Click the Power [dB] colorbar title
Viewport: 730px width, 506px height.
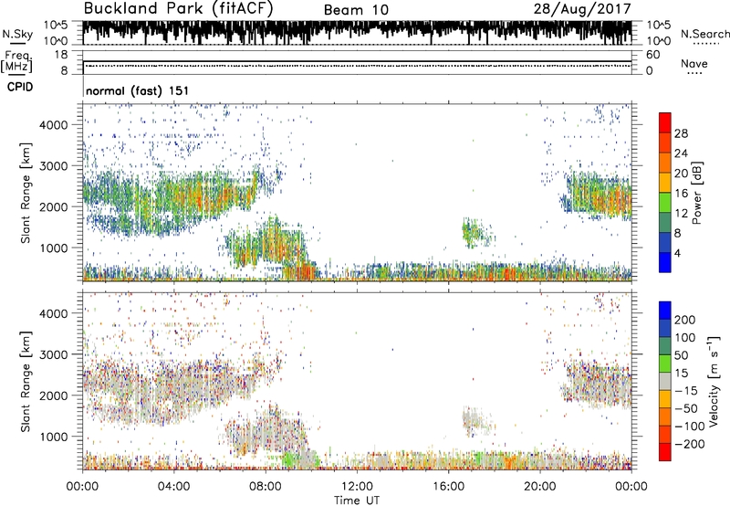tap(696, 193)
